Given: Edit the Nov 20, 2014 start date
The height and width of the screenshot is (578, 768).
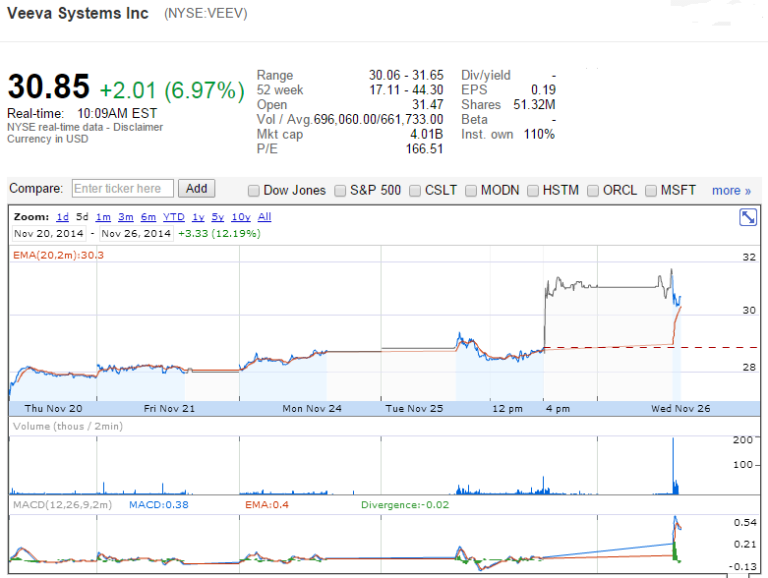Looking at the screenshot, I should [x=48, y=233].
